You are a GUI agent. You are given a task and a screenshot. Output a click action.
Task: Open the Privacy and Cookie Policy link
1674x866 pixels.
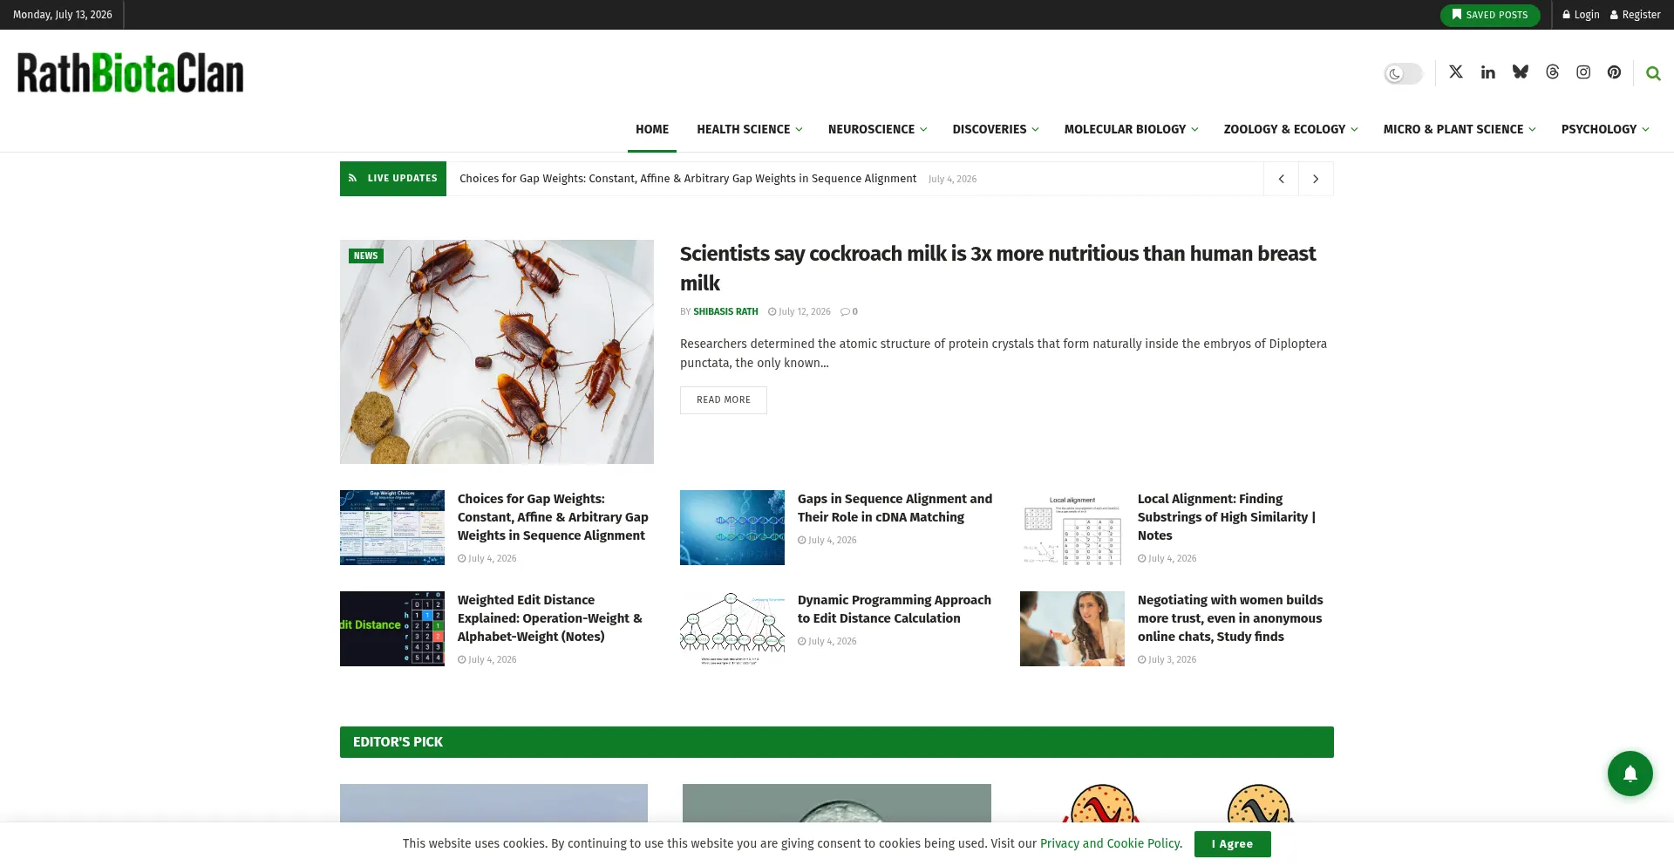point(1111,843)
